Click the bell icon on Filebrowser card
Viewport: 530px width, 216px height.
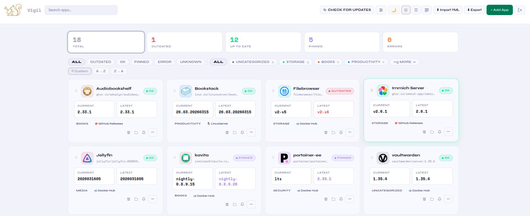click(341, 132)
